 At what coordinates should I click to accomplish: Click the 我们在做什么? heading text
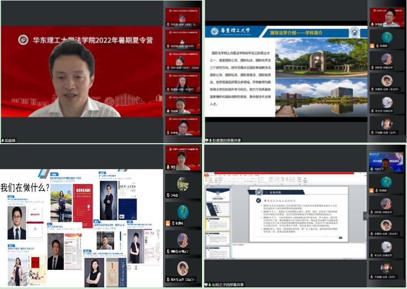pos(25,187)
